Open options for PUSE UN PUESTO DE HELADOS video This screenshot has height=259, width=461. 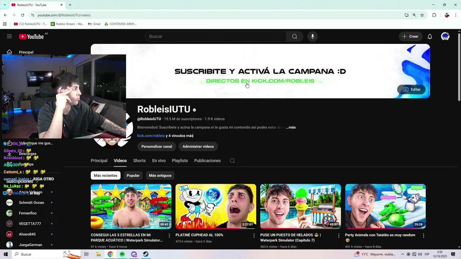point(339,236)
